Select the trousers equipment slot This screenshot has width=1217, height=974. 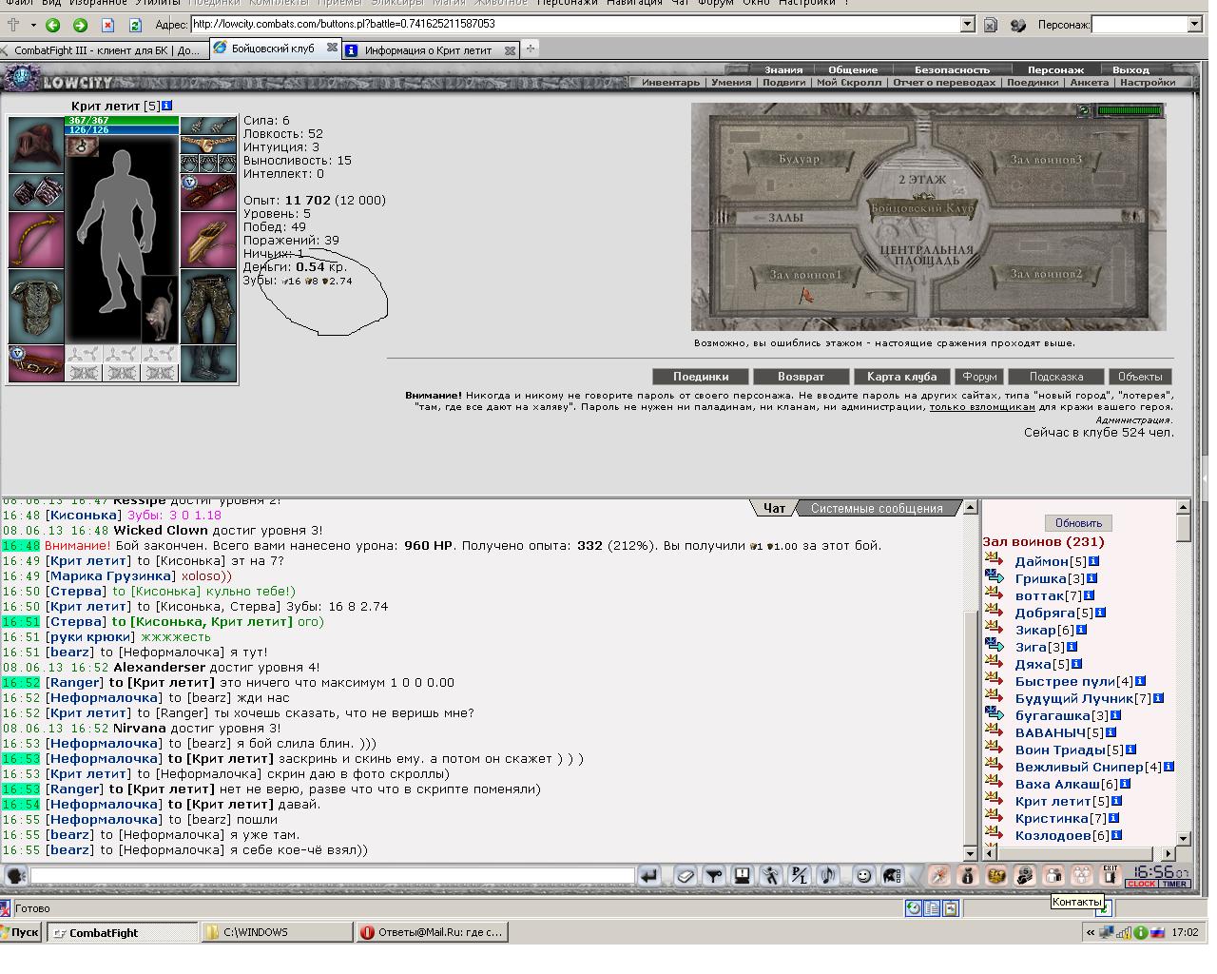click(207, 305)
